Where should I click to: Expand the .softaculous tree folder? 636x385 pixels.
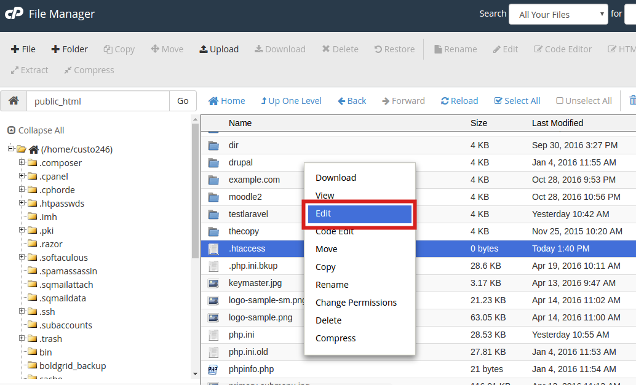[x=22, y=257]
